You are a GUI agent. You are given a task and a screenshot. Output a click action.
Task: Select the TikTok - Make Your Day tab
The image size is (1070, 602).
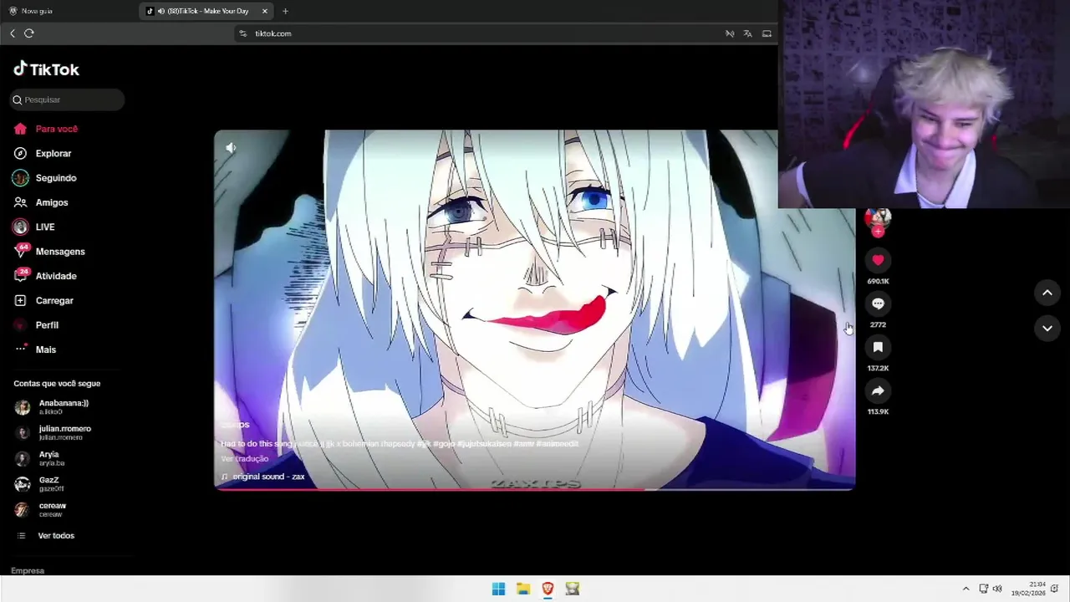[206, 11]
